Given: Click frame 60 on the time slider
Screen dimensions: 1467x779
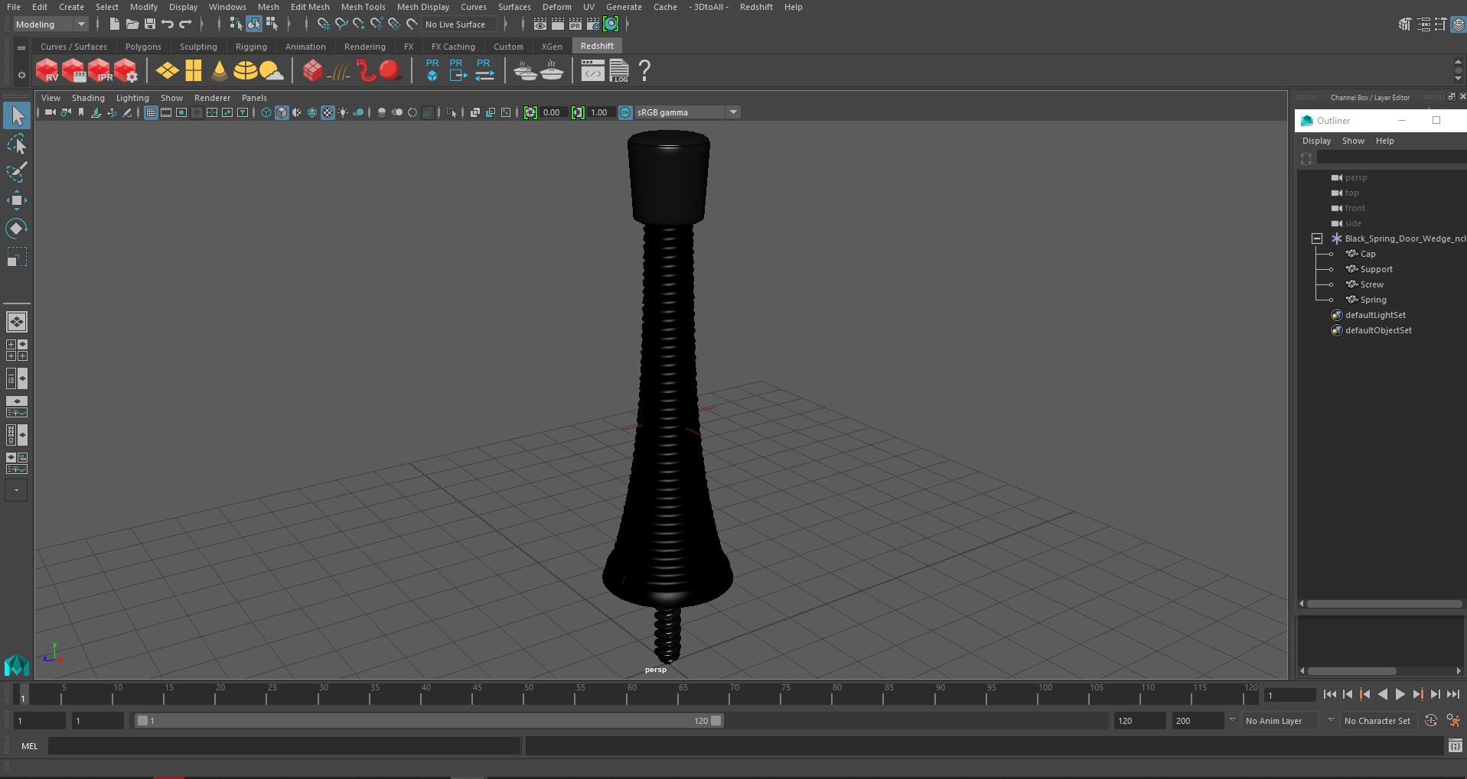Looking at the screenshot, I should click(631, 693).
